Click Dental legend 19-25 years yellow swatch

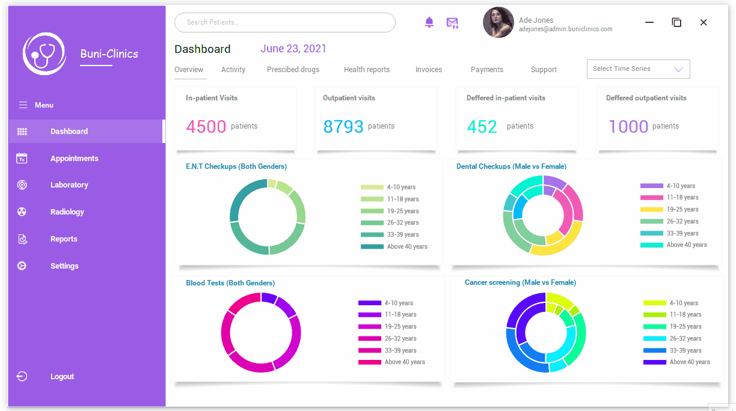[652, 210]
